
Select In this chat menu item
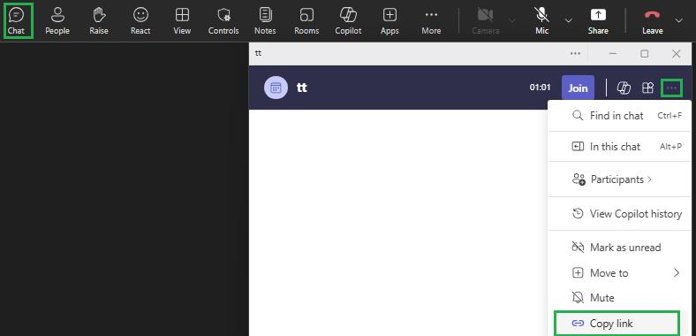click(x=620, y=147)
